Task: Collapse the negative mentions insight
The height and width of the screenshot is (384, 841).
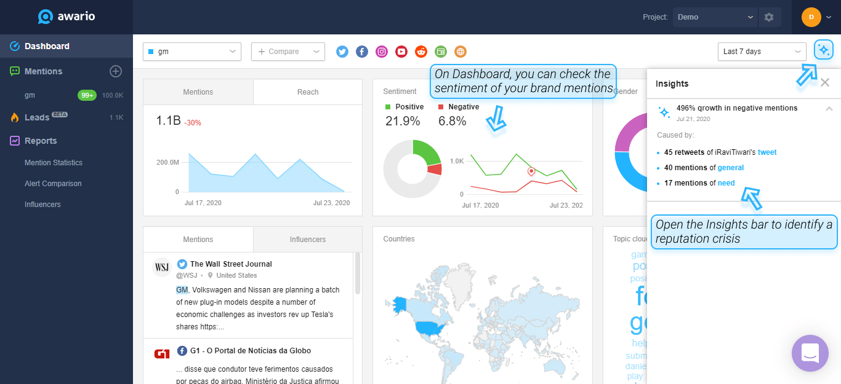Action: [829, 109]
